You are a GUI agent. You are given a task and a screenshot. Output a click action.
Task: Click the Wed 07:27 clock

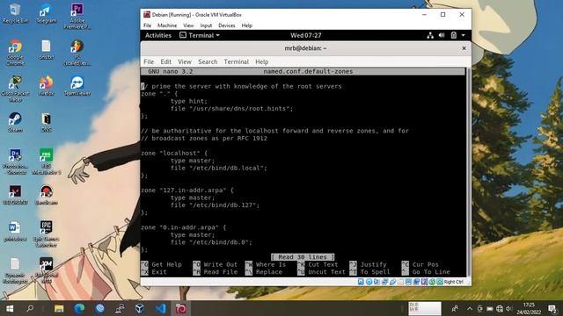pyautogui.click(x=306, y=35)
